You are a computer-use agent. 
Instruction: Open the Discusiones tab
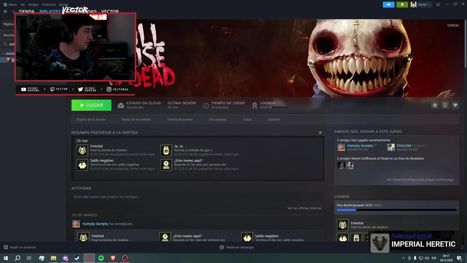pyautogui.click(x=218, y=119)
